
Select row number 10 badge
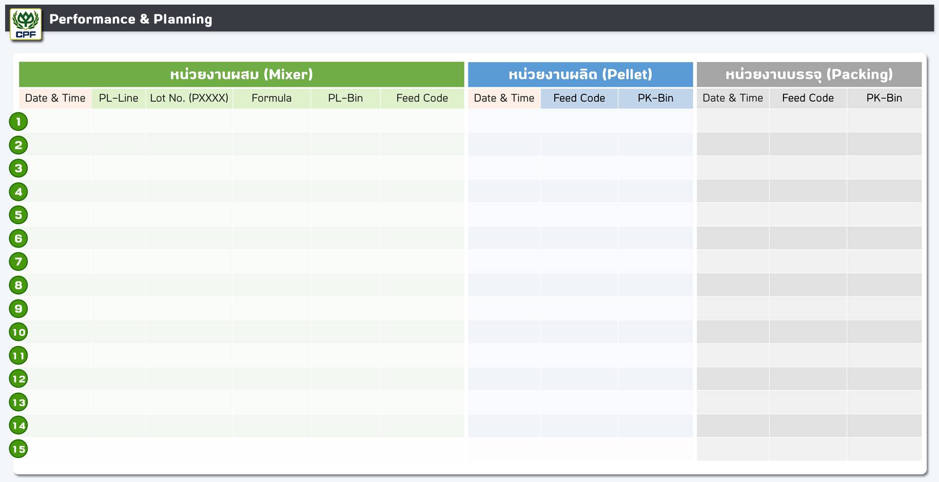pos(18,332)
